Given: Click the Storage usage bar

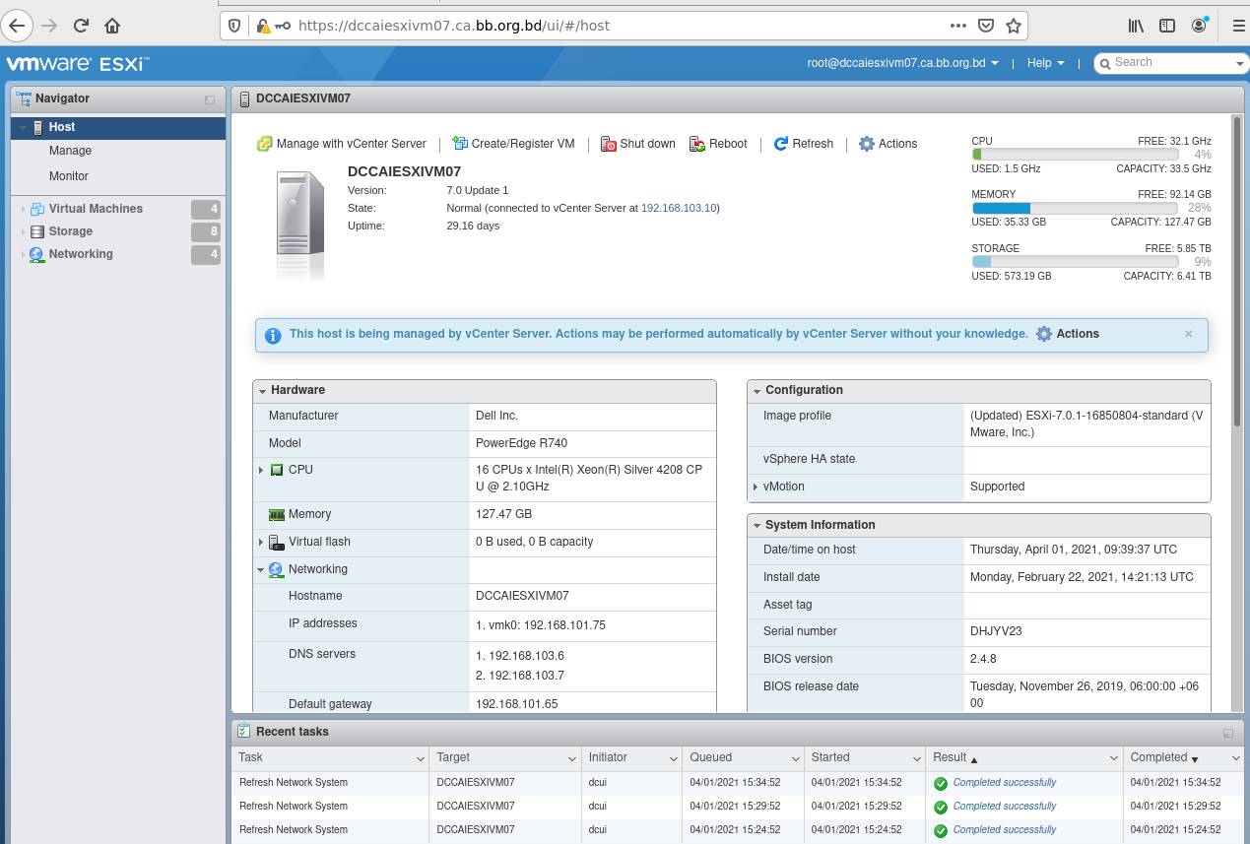Looking at the screenshot, I should click(1076, 262).
